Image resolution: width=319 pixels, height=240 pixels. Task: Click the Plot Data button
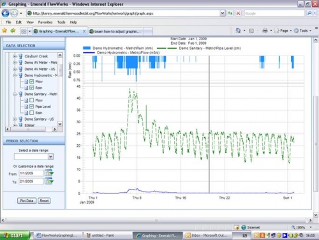pos(27,200)
